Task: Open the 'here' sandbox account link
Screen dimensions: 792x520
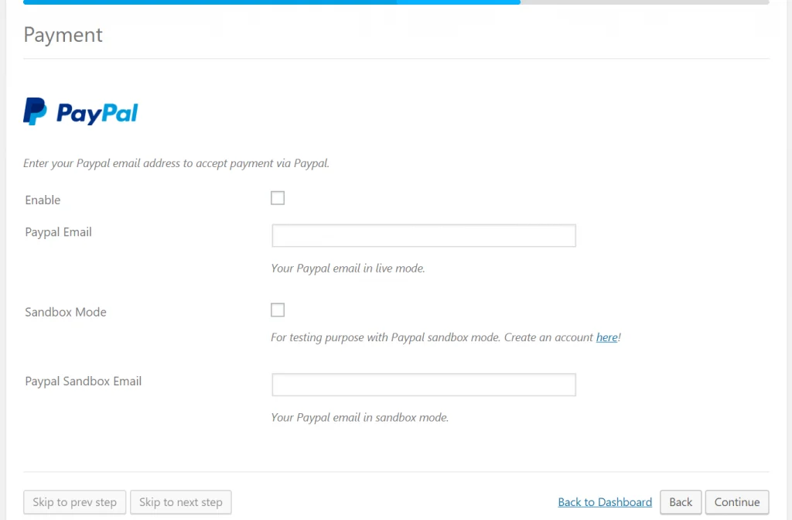Action: (606, 337)
